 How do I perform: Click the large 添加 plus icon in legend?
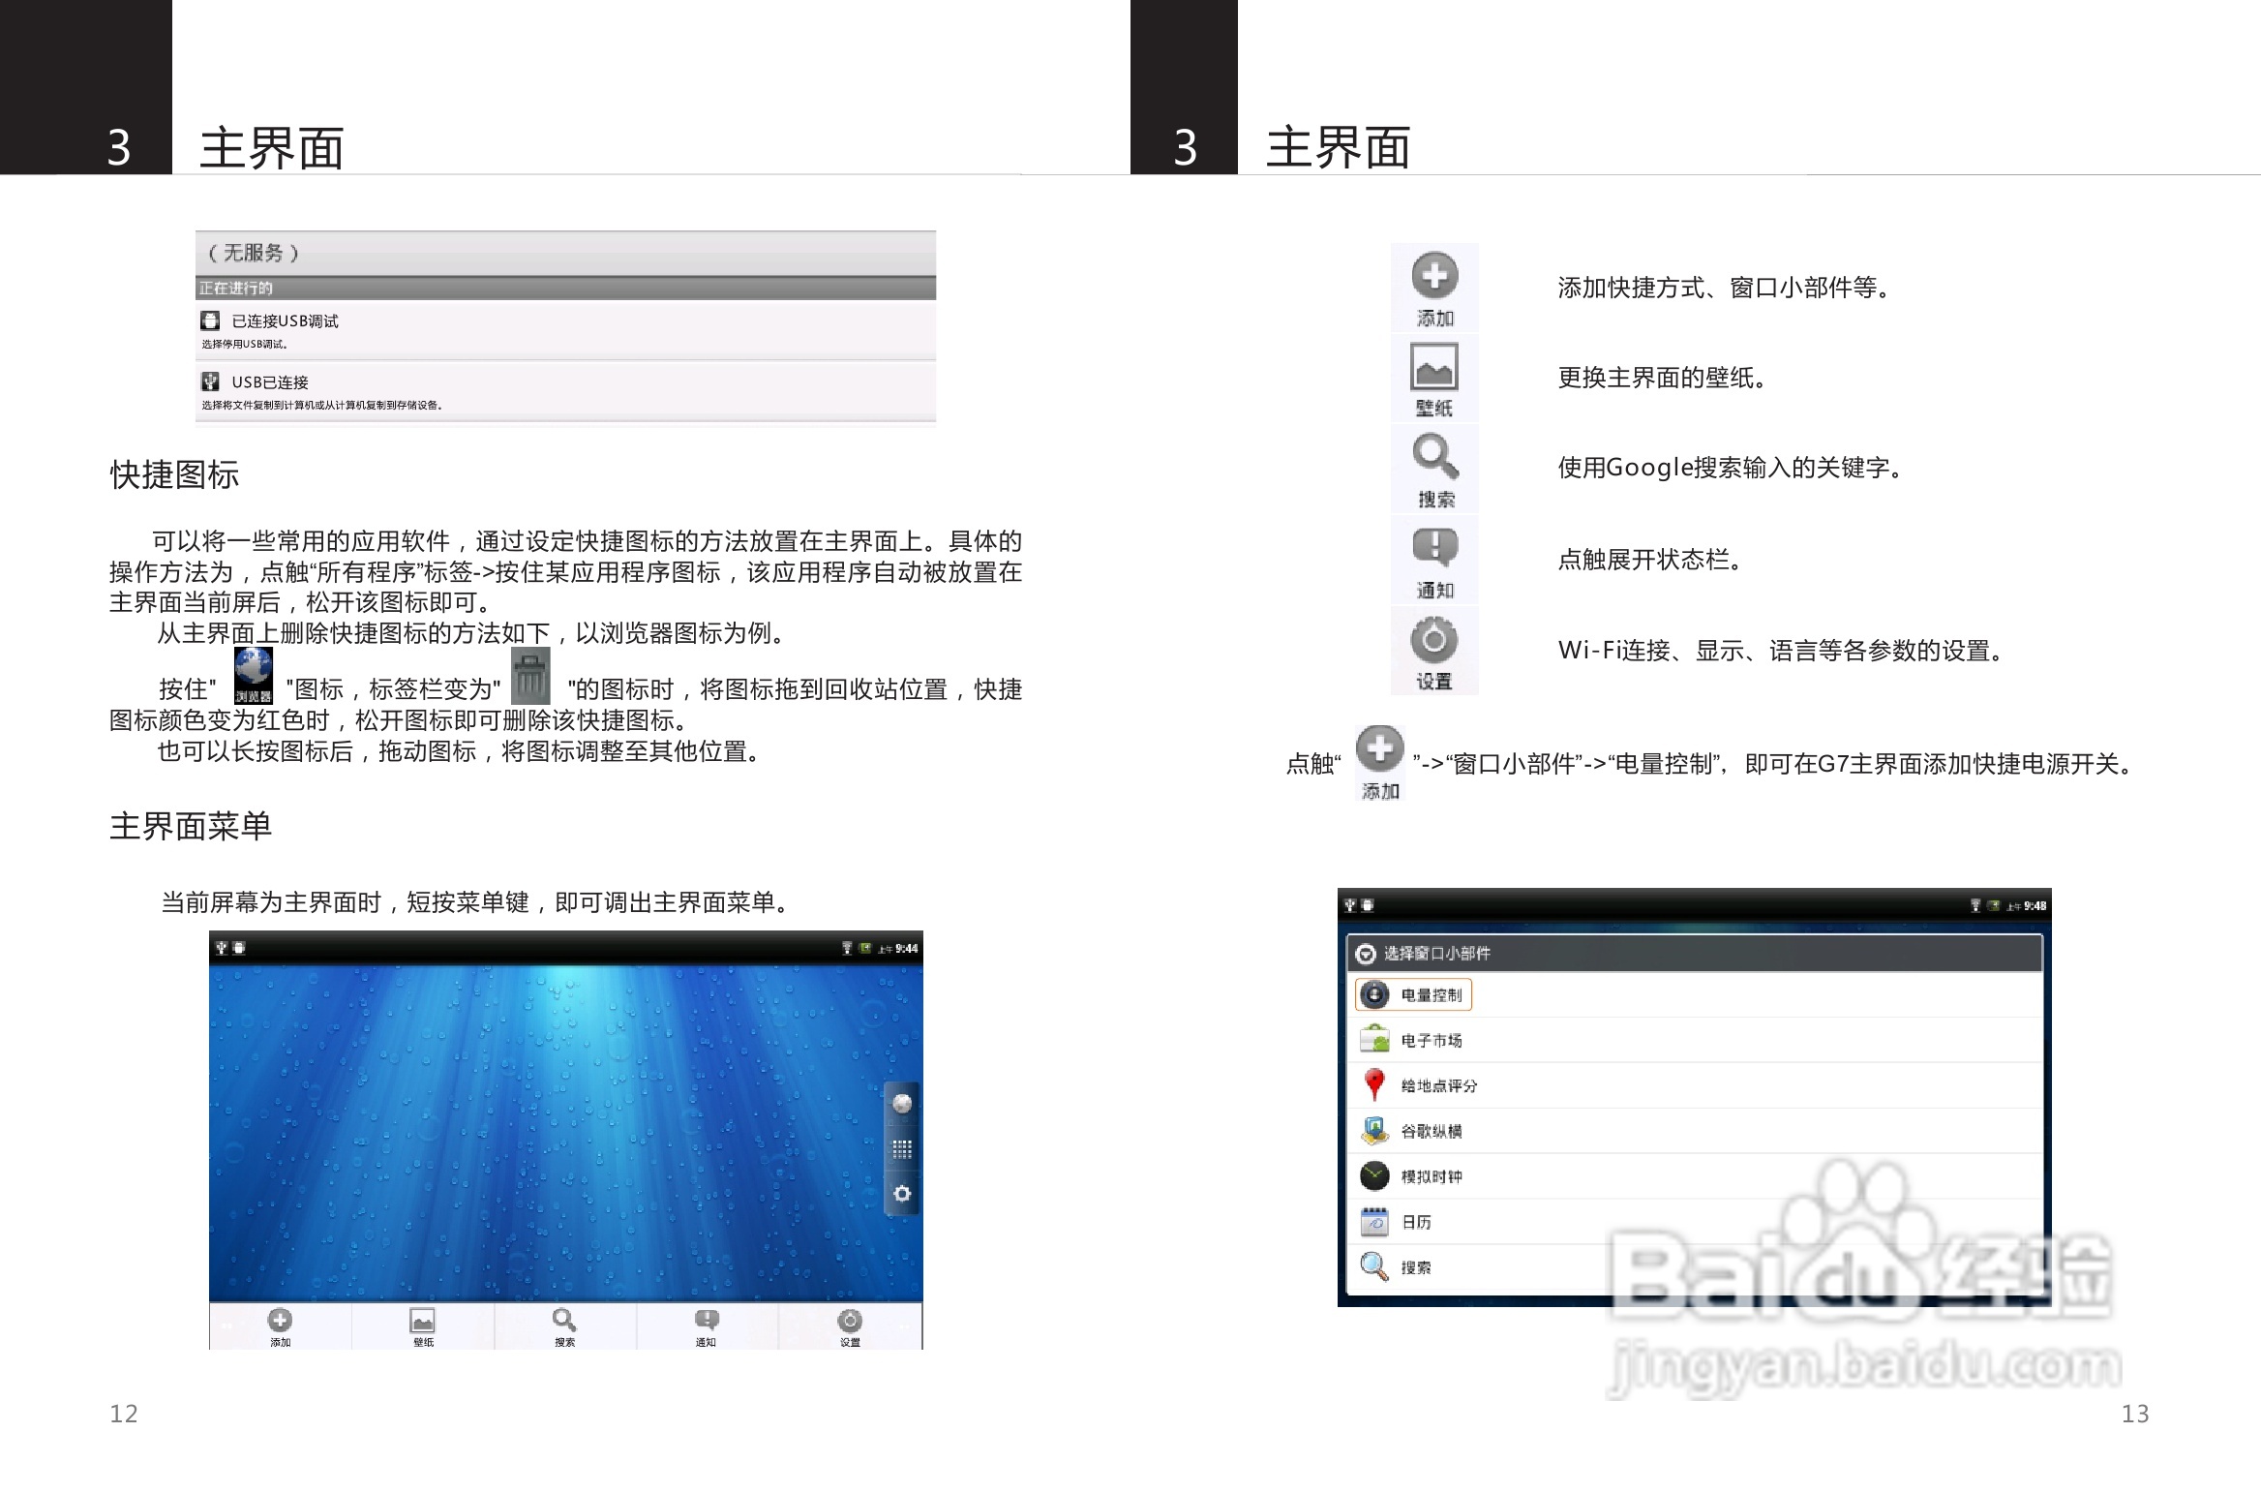pos(1434,277)
